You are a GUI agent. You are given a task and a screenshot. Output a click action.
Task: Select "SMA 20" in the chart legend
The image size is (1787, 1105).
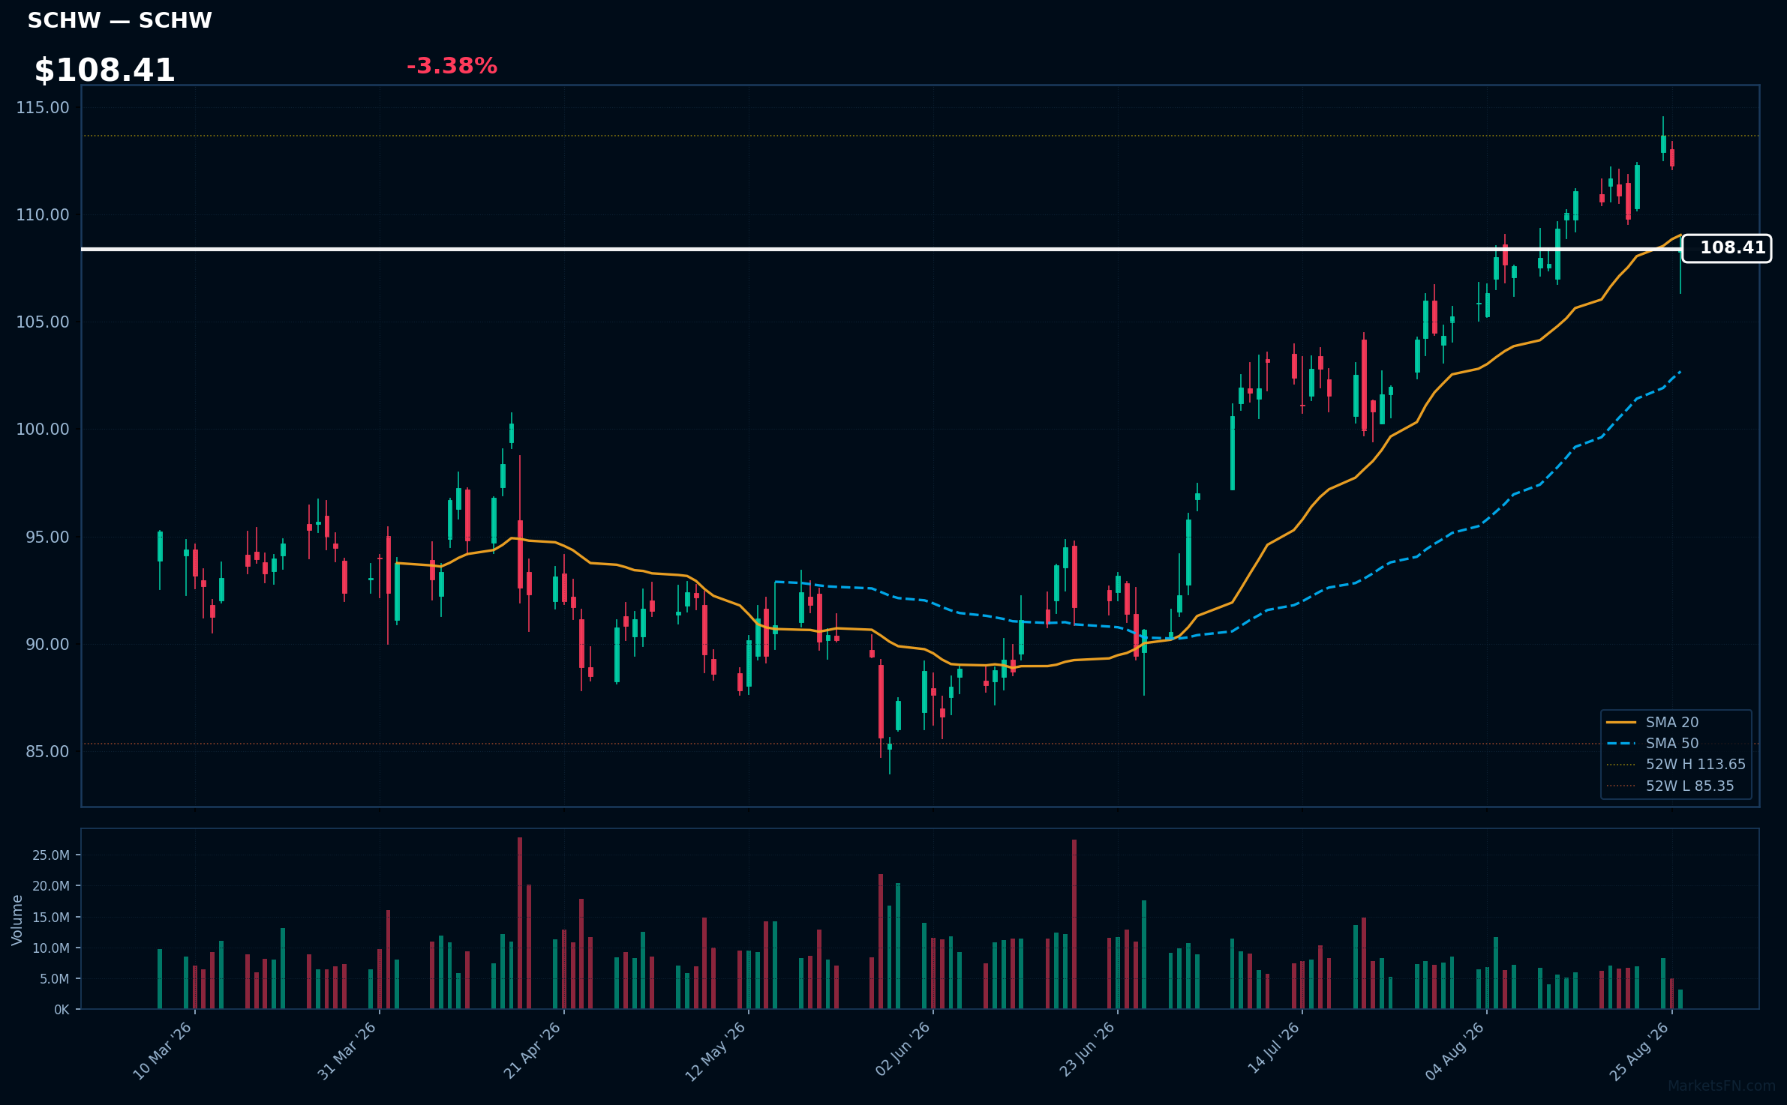(1672, 722)
